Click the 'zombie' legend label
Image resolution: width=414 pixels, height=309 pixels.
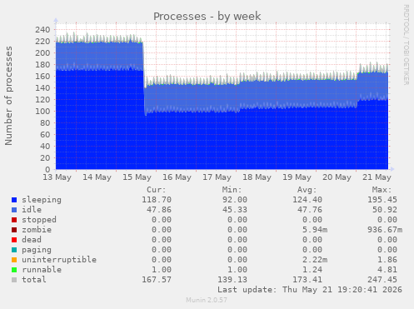[x=37, y=230]
